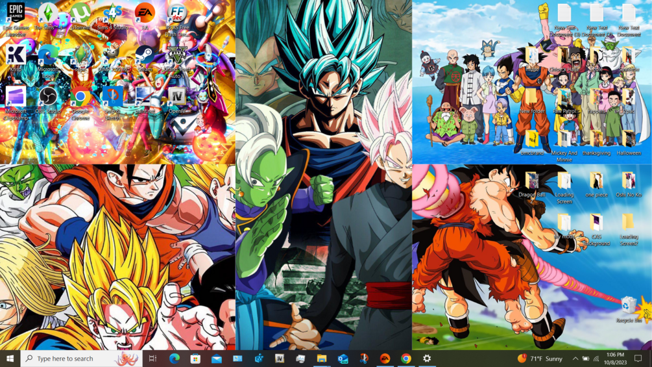Open the notification center icon
This screenshot has height=367, width=652.
(x=638, y=359)
